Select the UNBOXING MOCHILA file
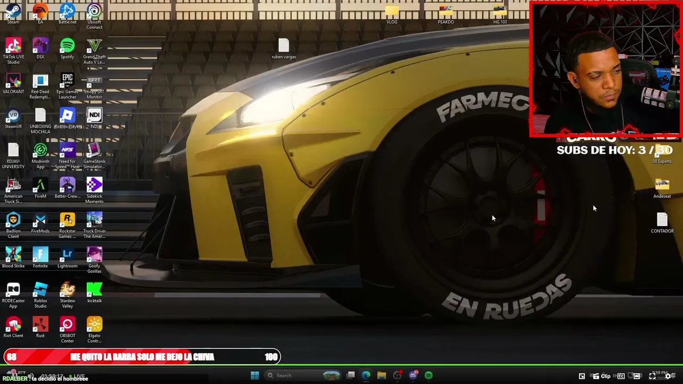The image size is (683, 384). tap(41, 121)
